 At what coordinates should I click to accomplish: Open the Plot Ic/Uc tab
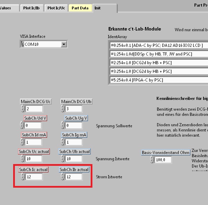(x=56, y=8)
